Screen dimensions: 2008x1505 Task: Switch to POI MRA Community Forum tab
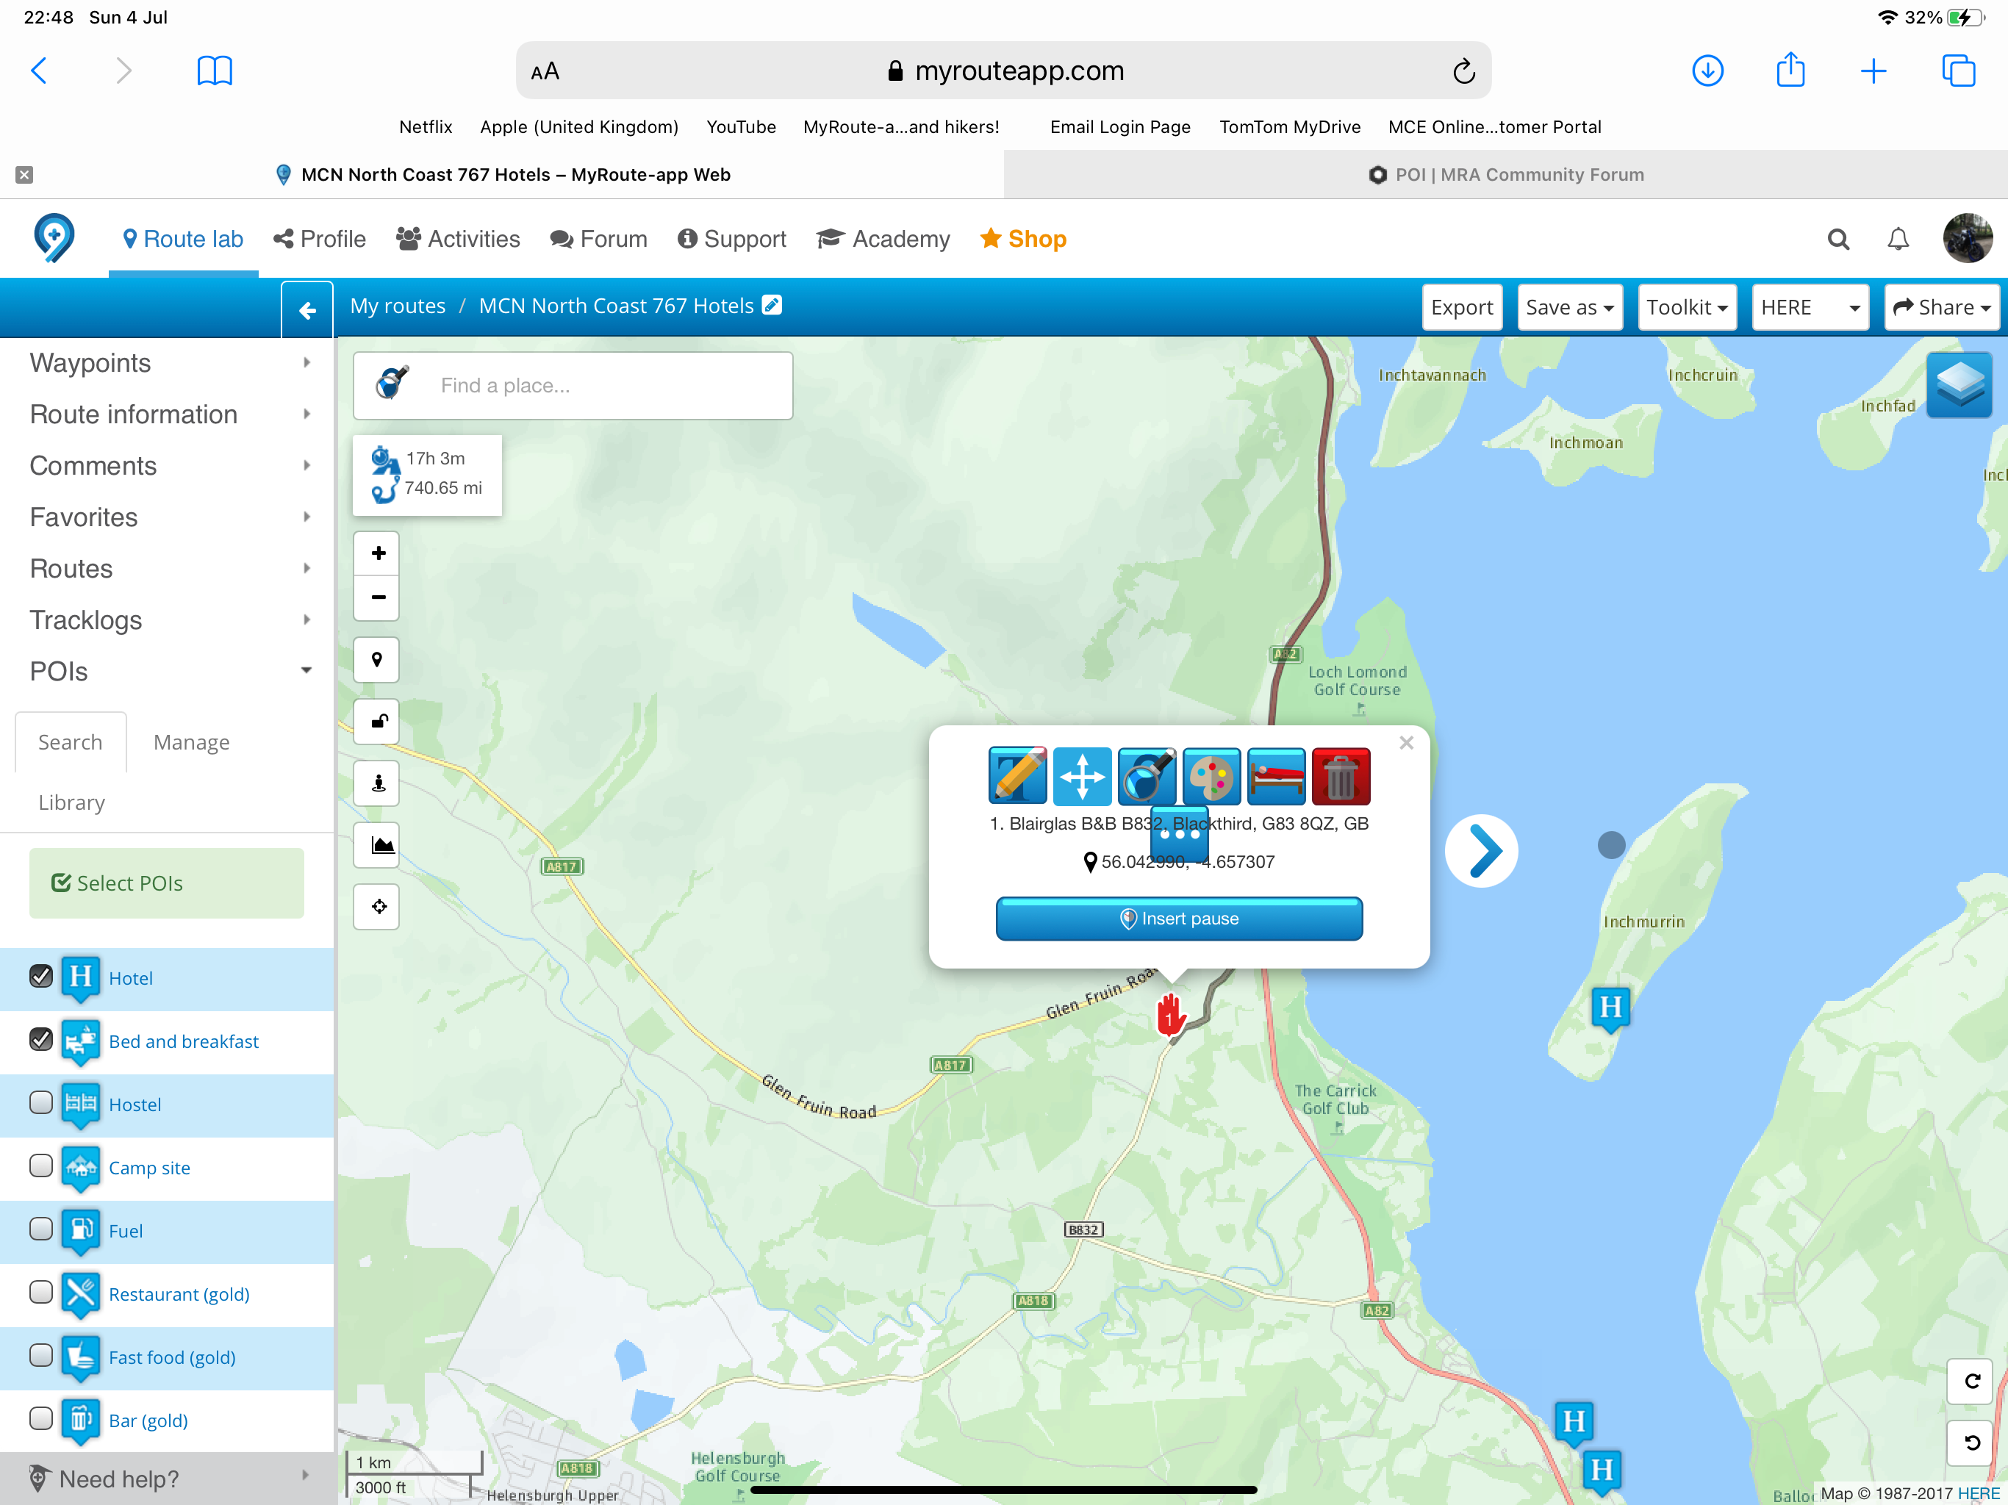(1506, 174)
